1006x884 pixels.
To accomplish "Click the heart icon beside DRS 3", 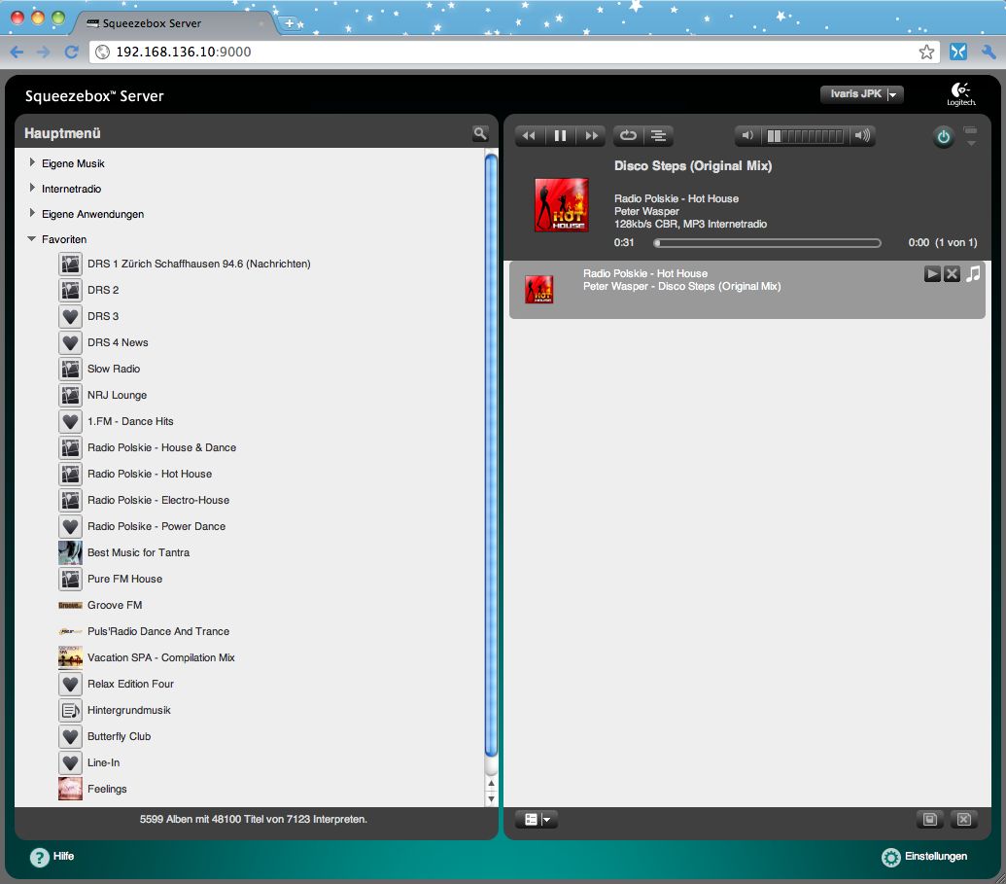I will tap(71, 316).
